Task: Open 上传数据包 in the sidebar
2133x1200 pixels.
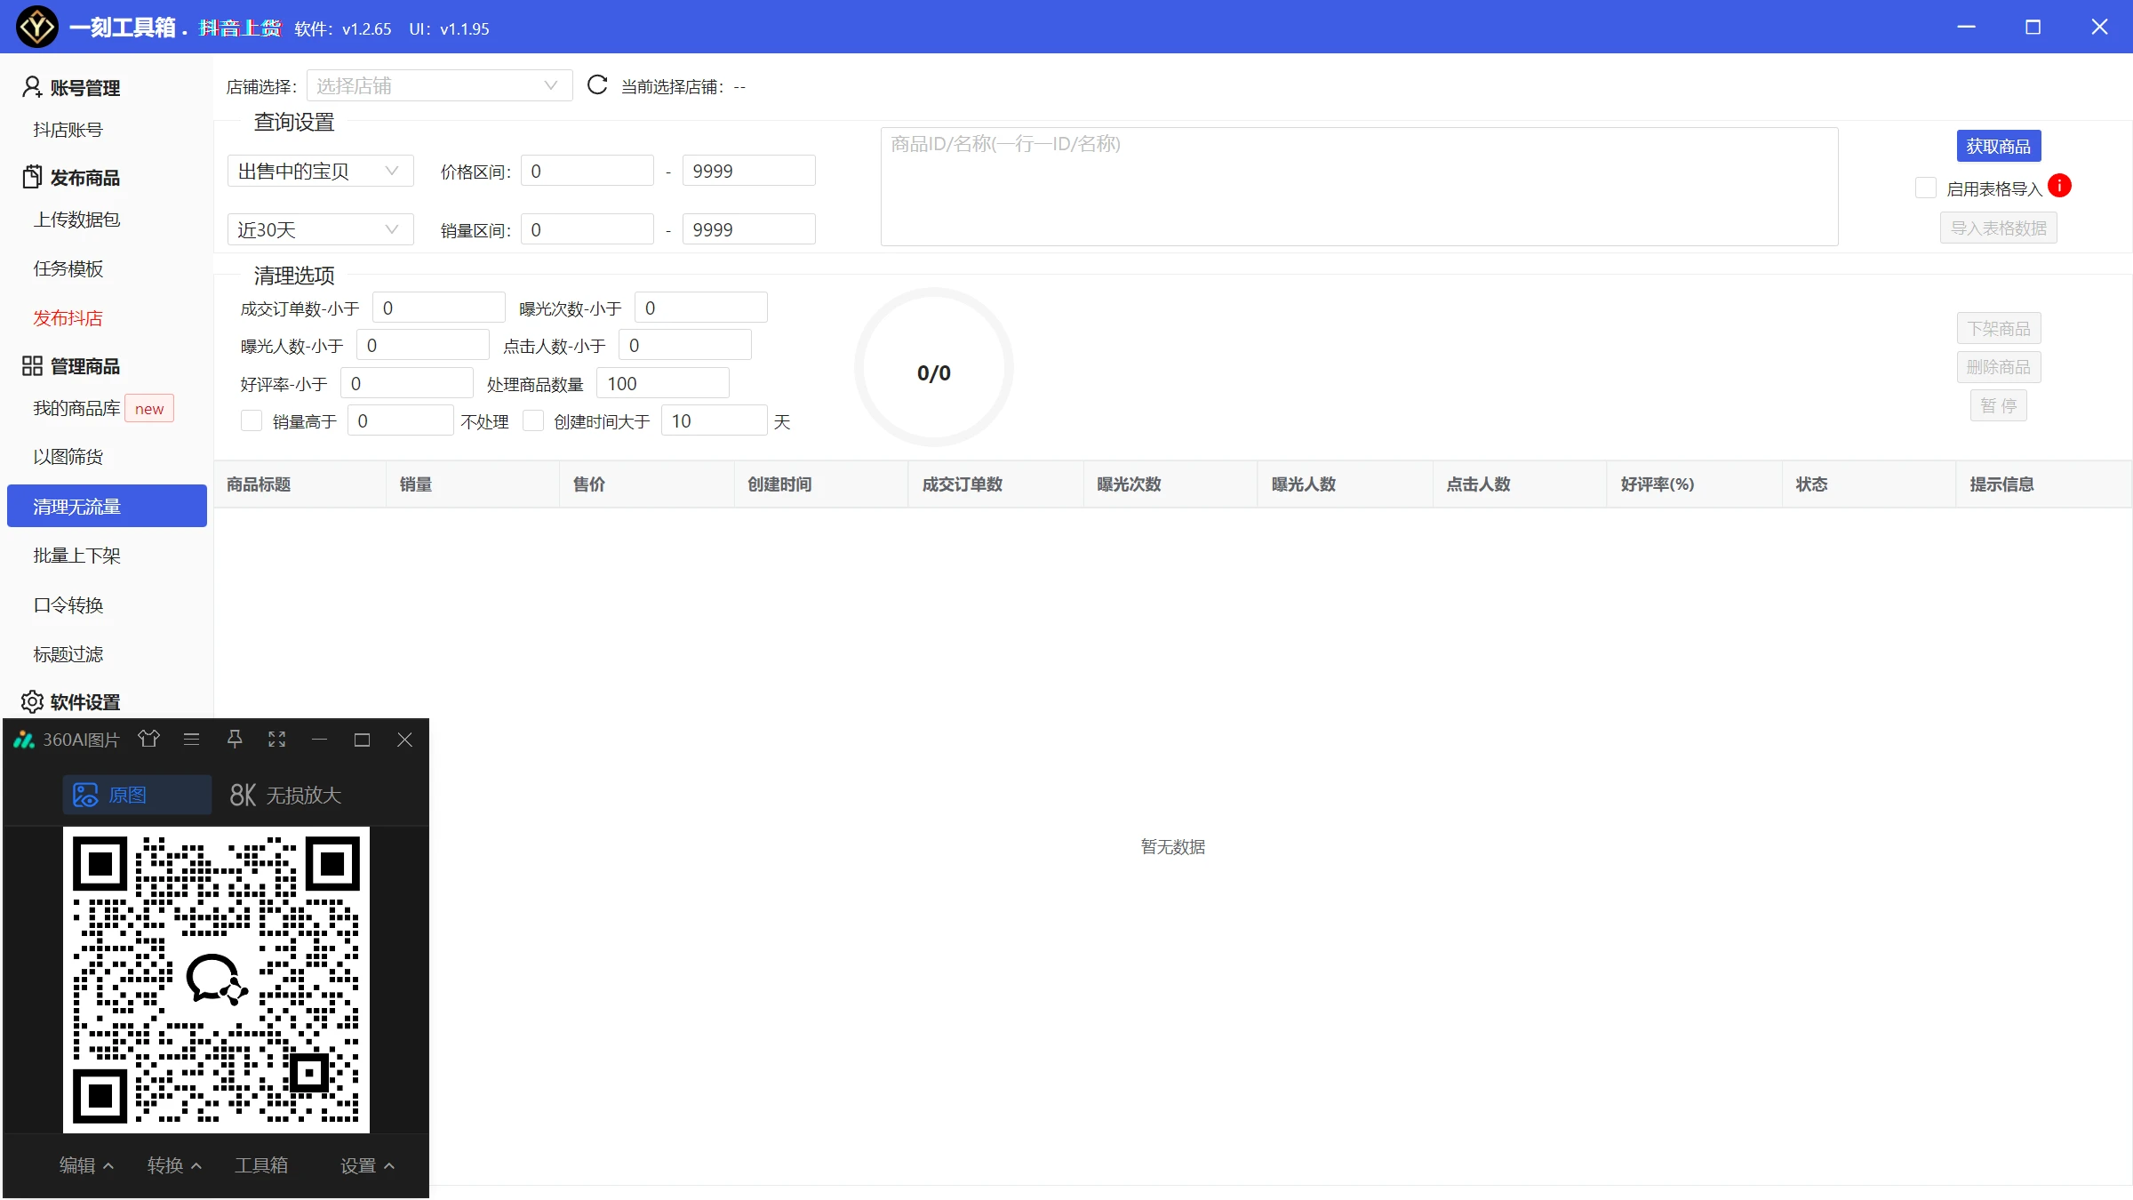Action: coord(76,220)
